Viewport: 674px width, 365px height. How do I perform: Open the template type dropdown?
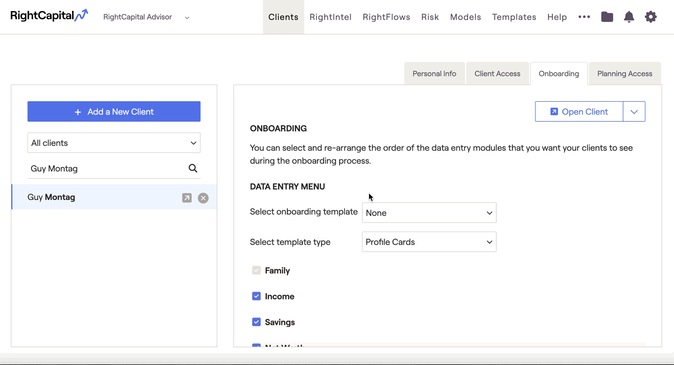[429, 242]
